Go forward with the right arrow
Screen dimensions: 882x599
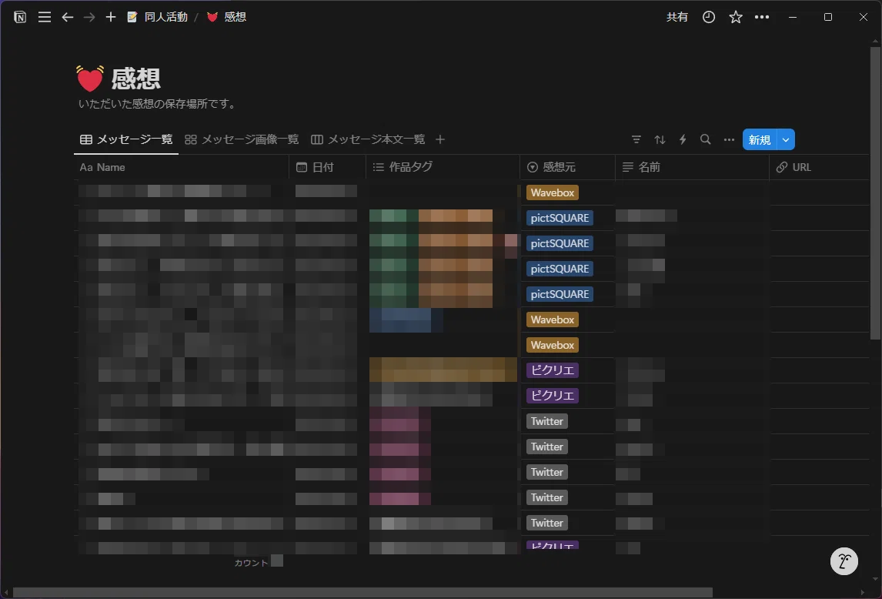click(89, 17)
